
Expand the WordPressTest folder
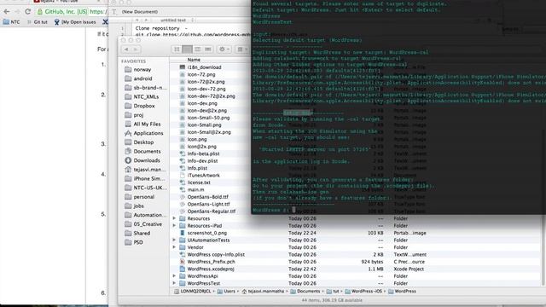click(174, 283)
